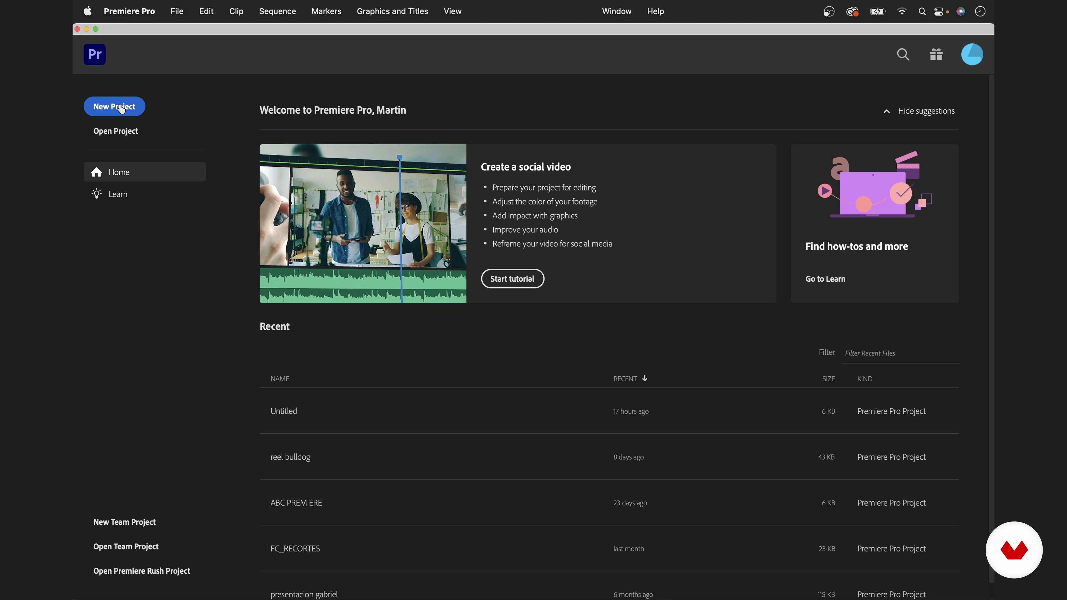Image resolution: width=1067 pixels, height=600 pixels.
Task: Click the vertical scrollbar on the right
Action: (991, 329)
